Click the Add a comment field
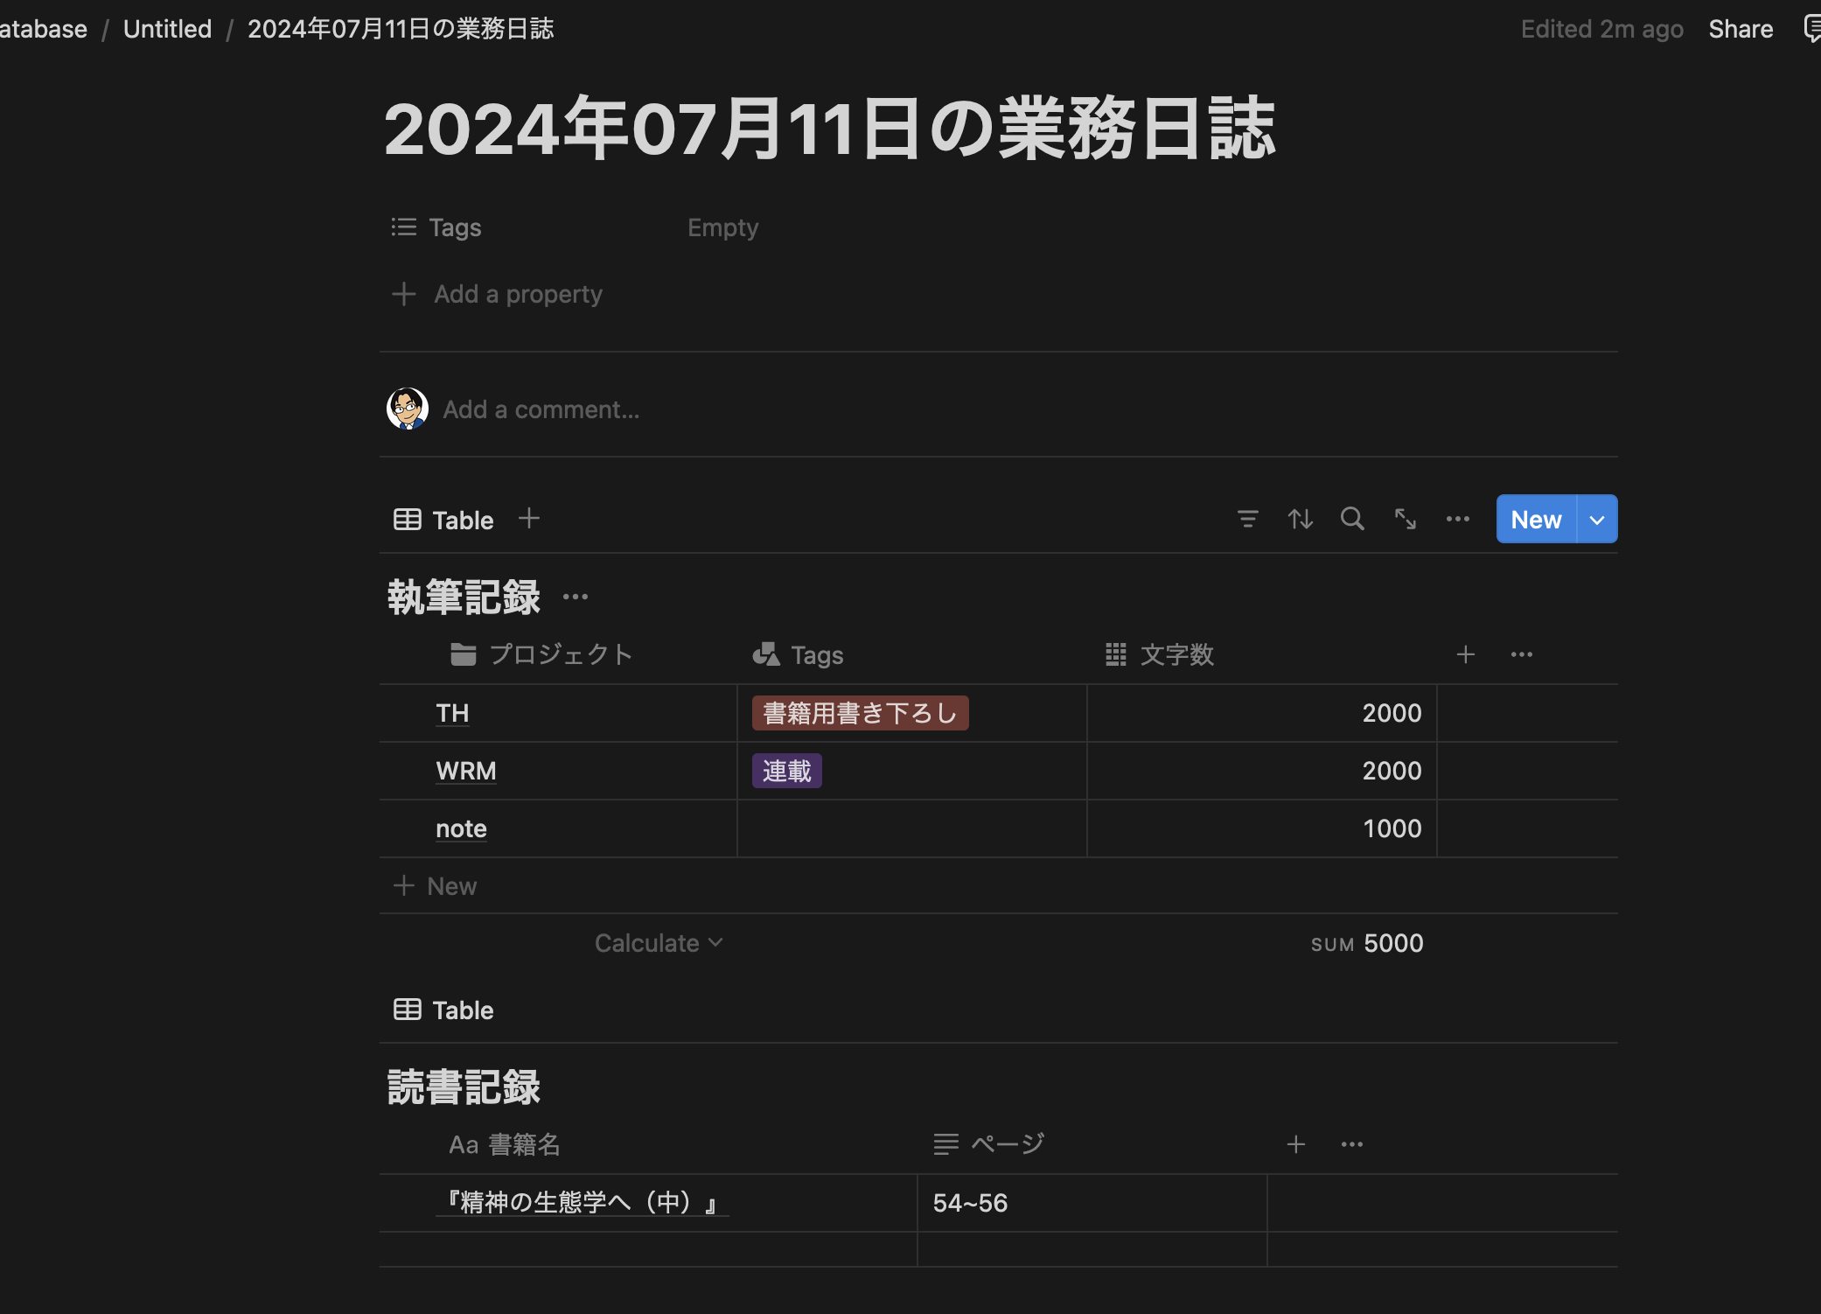 [541, 409]
